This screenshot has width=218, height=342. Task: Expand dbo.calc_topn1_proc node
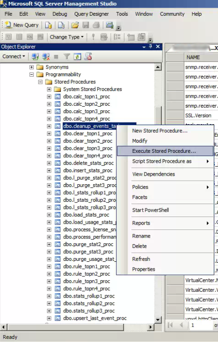click(x=49, y=97)
